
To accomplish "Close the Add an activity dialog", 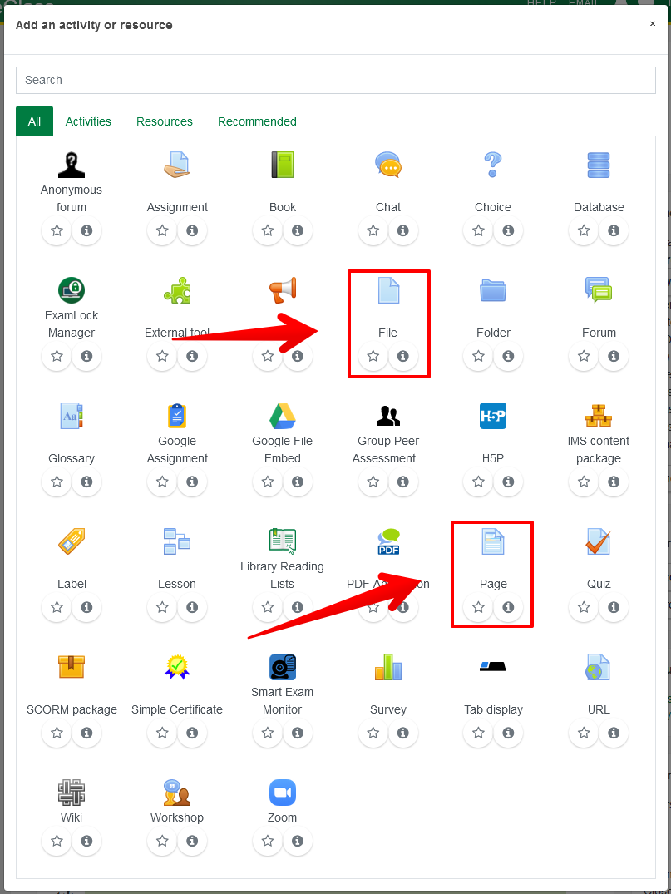I will (653, 24).
